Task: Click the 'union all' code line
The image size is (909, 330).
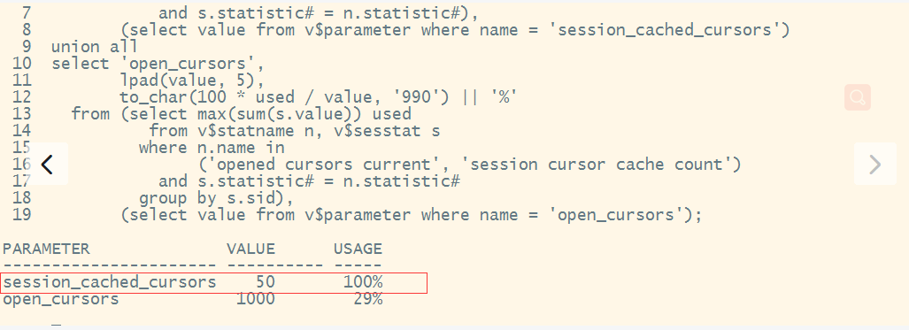Action: [x=95, y=46]
